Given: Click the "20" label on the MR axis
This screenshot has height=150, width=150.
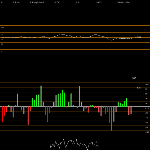Looking at the screenshot, I should (x=146, y=103).
